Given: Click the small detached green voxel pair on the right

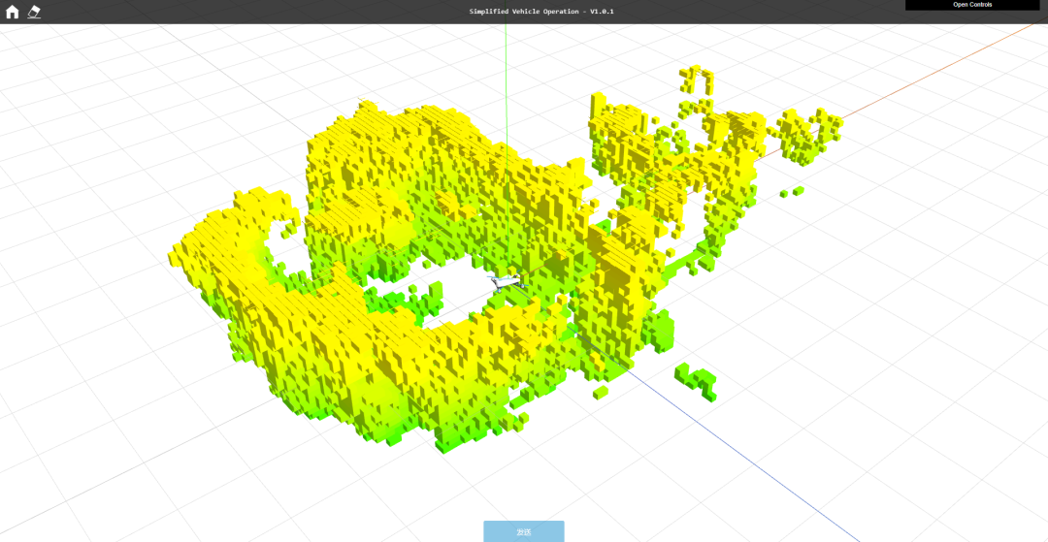Looking at the screenshot, I should coord(791,192).
